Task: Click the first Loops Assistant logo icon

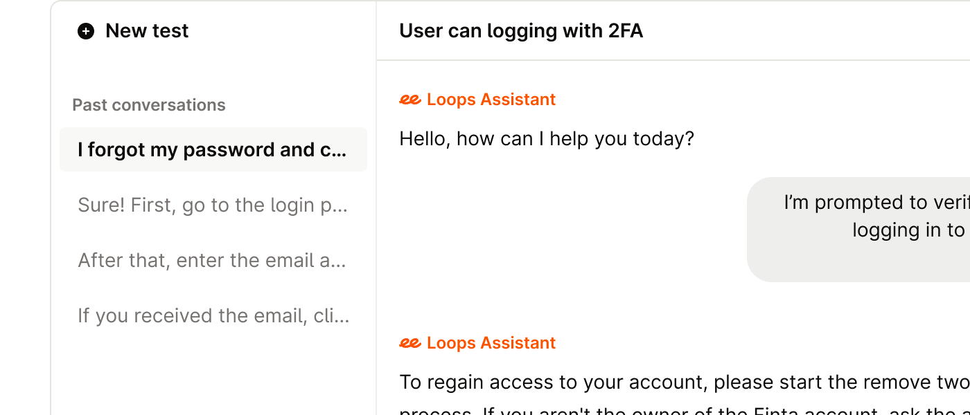Action: (x=409, y=100)
